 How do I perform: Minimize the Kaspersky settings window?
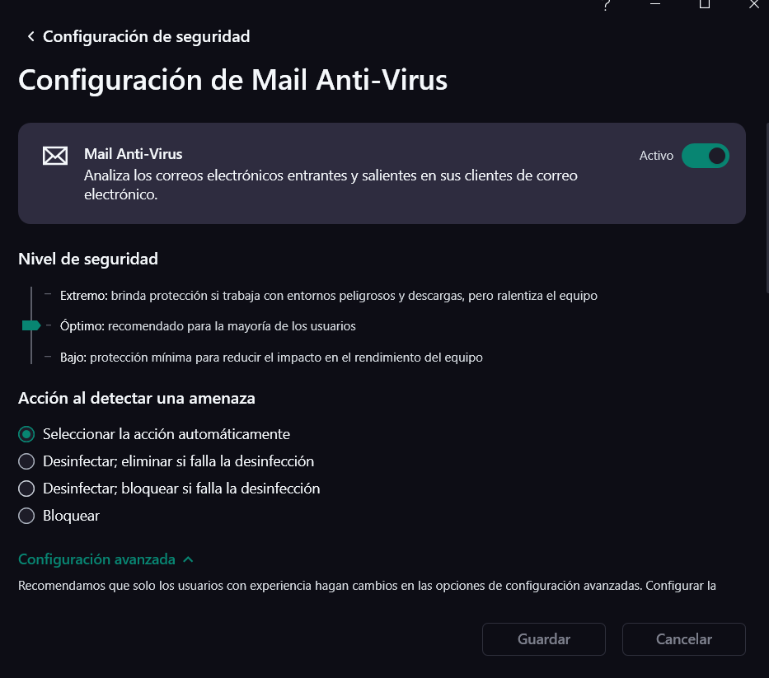(655, 4)
